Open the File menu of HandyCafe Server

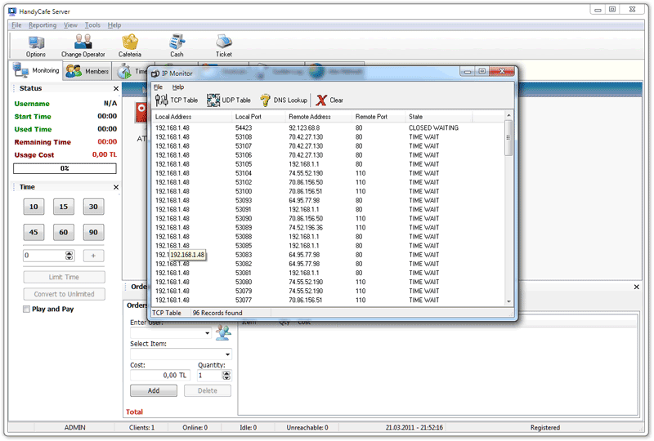click(16, 25)
